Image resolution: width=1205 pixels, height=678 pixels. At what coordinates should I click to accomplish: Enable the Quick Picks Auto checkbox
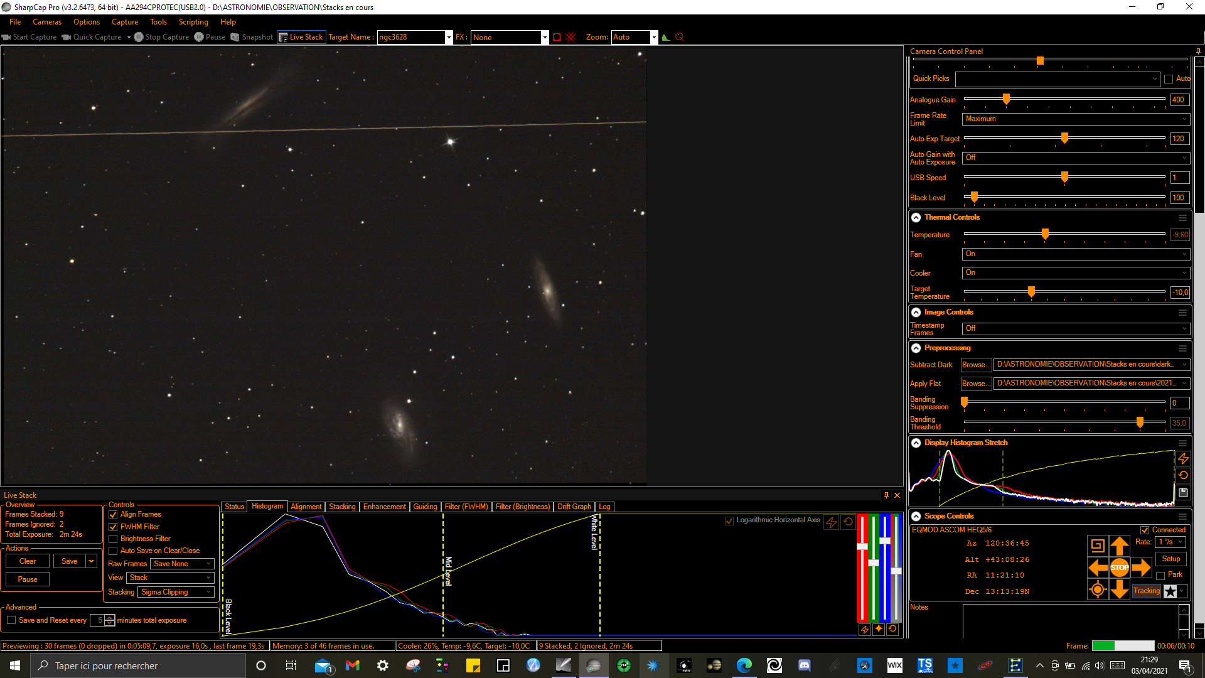(1169, 79)
